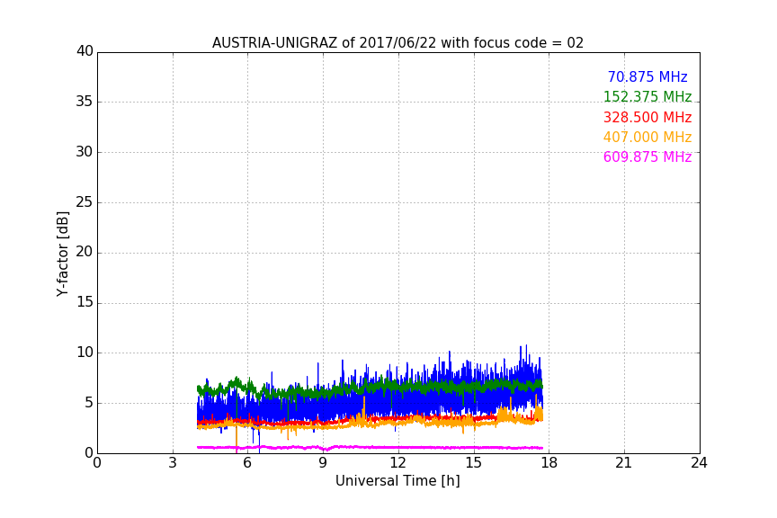Click the y-axis tick value 25
Viewport: 777px width, 518px height.
85,201
